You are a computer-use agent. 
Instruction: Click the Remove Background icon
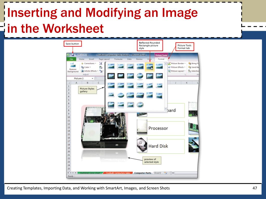(73, 65)
